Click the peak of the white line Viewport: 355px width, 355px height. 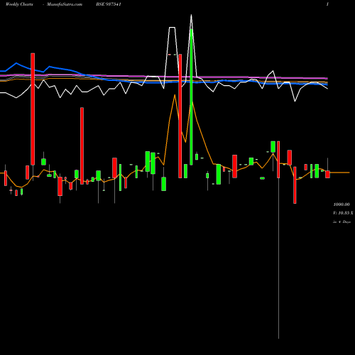point(191,15)
